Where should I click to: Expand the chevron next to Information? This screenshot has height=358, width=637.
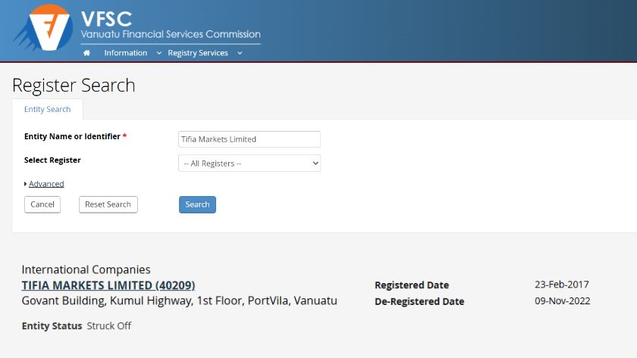[159, 53]
